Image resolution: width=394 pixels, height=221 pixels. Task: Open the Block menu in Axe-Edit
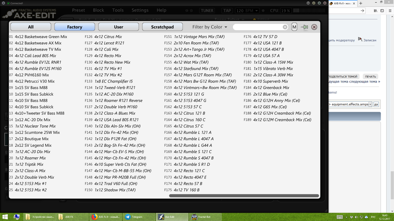click(98, 10)
